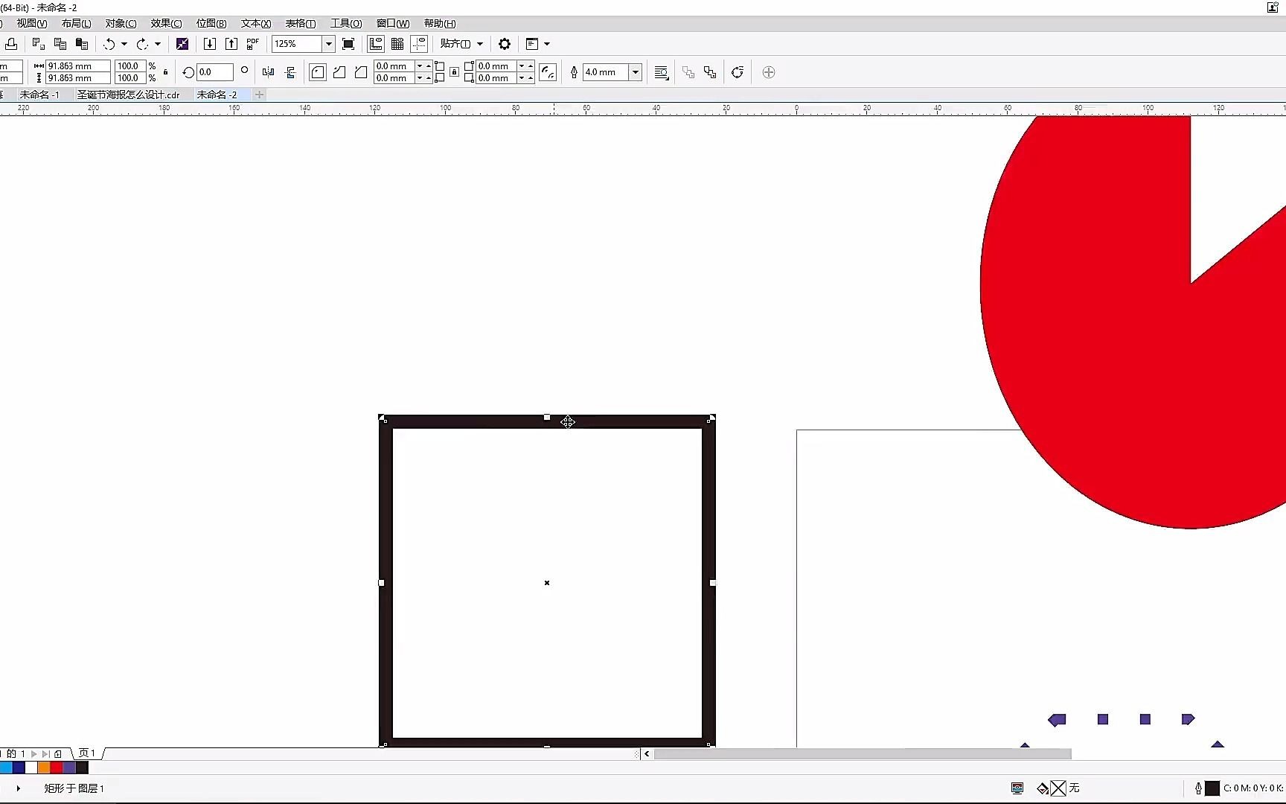The image size is (1286, 804).
Task: Click the Export icon
Action: pos(231,44)
